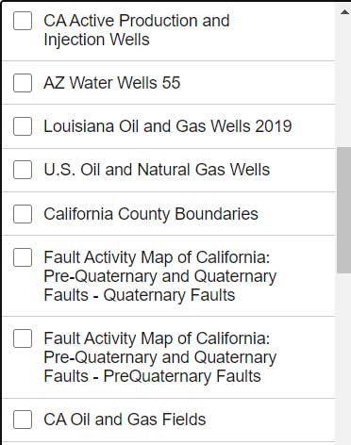This screenshot has height=445, width=351.
Task: Click scrollbar track above the thumb
Action: (x=344, y=82)
